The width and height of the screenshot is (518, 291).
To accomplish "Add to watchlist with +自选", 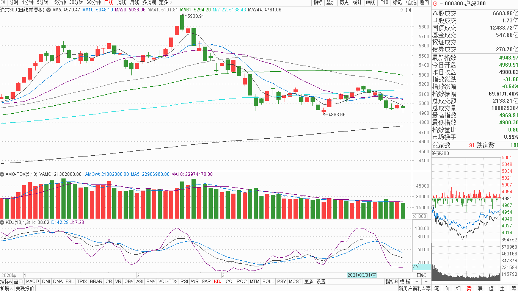I will pos(411,3).
